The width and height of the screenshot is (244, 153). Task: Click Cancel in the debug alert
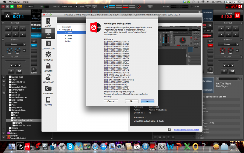click(x=111, y=101)
